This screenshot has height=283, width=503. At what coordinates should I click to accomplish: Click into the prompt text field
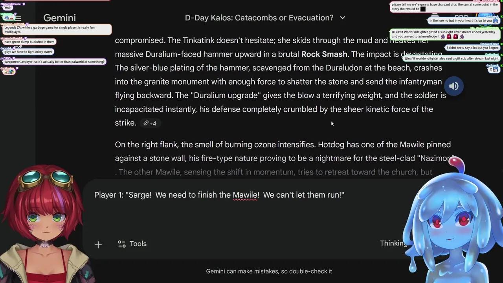pyautogui.click(x=236, y=212)
